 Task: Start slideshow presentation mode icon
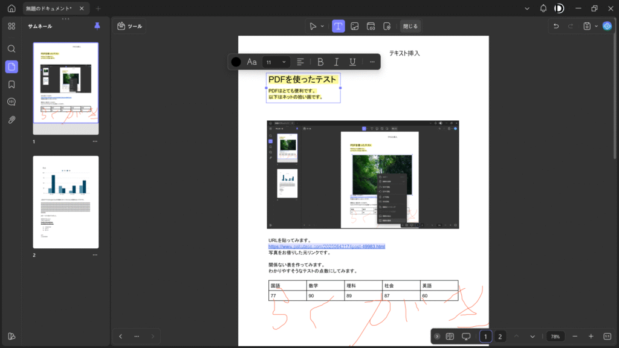466,337
